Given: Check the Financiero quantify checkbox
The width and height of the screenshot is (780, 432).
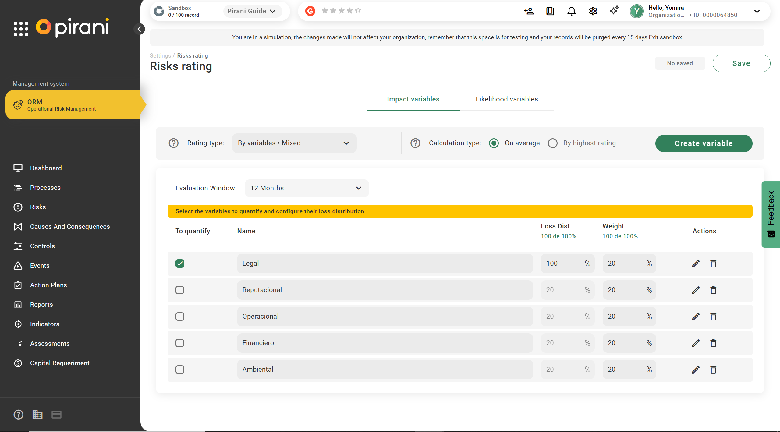Looking at the screenshot, I should coord(180,343).
